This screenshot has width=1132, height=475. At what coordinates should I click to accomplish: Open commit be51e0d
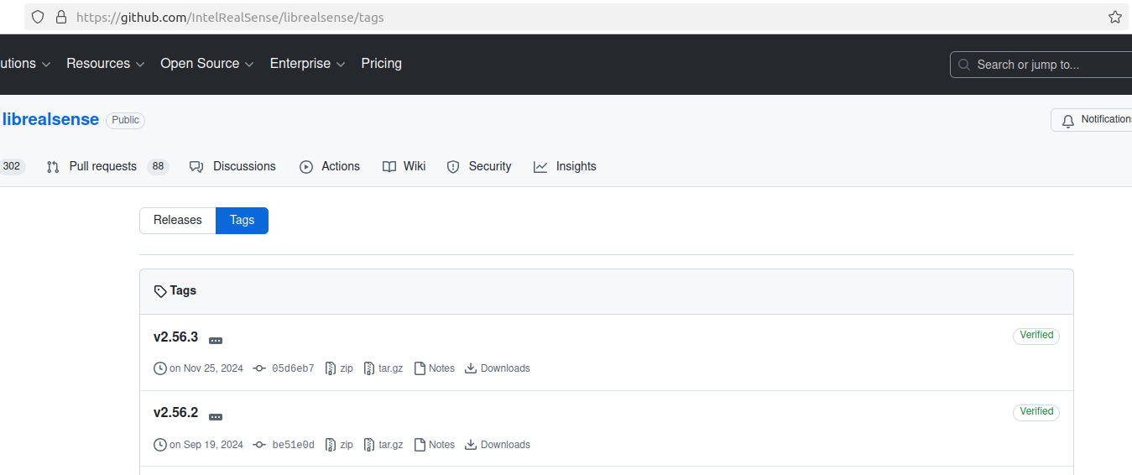[293, 445]
